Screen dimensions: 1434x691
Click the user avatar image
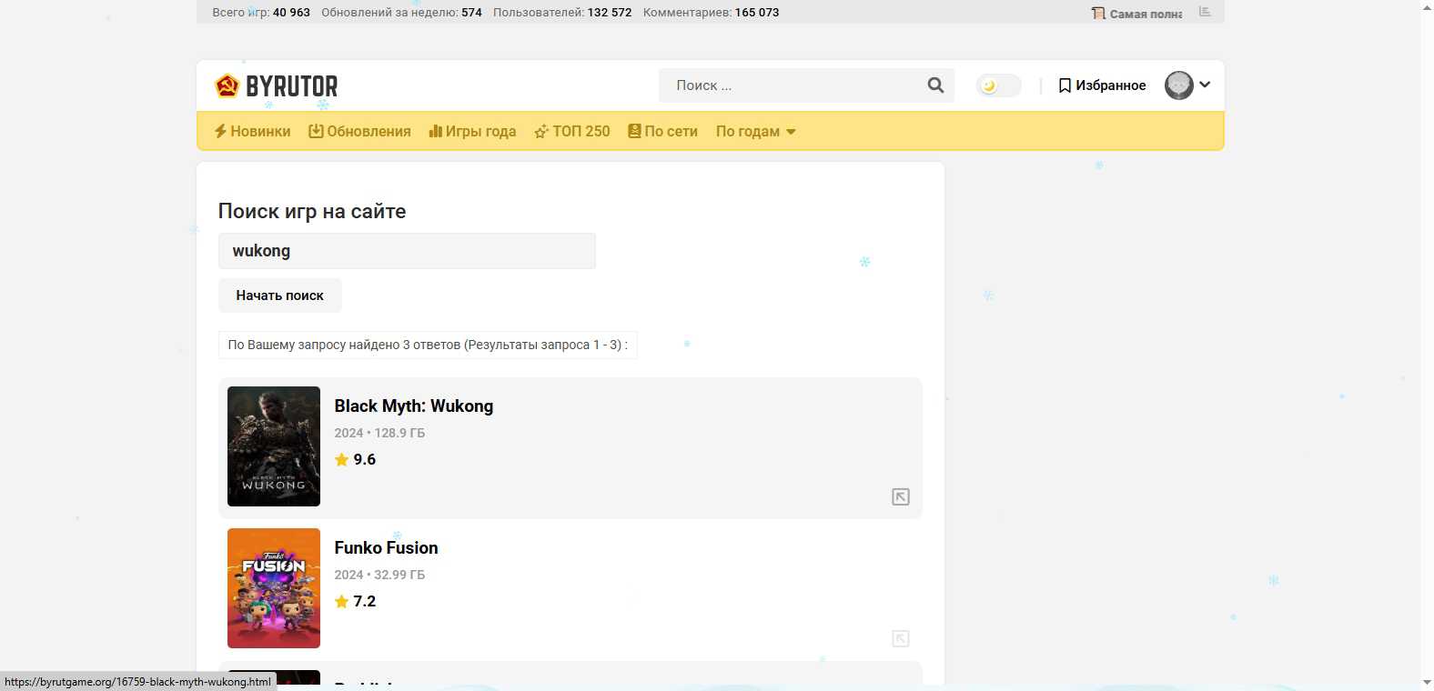pyautogui.click(x=1179, y=85)
